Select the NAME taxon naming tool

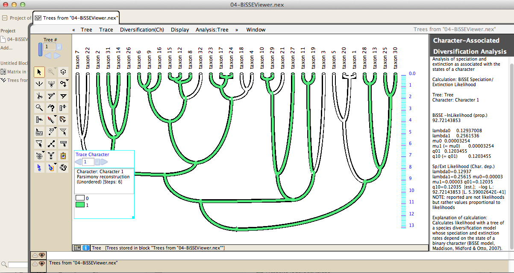pyautogui.click(x=39, y=132)
